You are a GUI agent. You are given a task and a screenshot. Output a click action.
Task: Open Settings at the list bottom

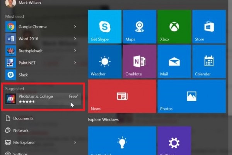point(16,153)
